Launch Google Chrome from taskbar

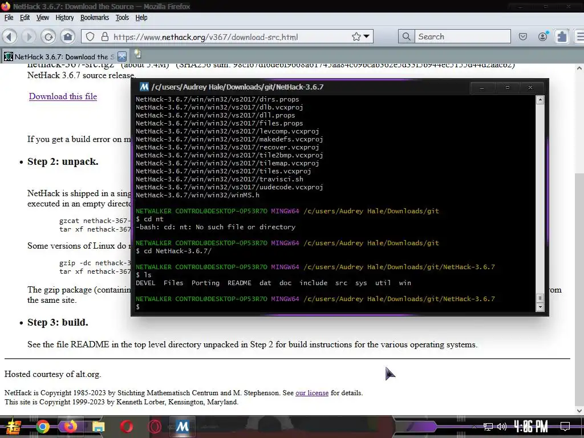[x=42, y=427]
